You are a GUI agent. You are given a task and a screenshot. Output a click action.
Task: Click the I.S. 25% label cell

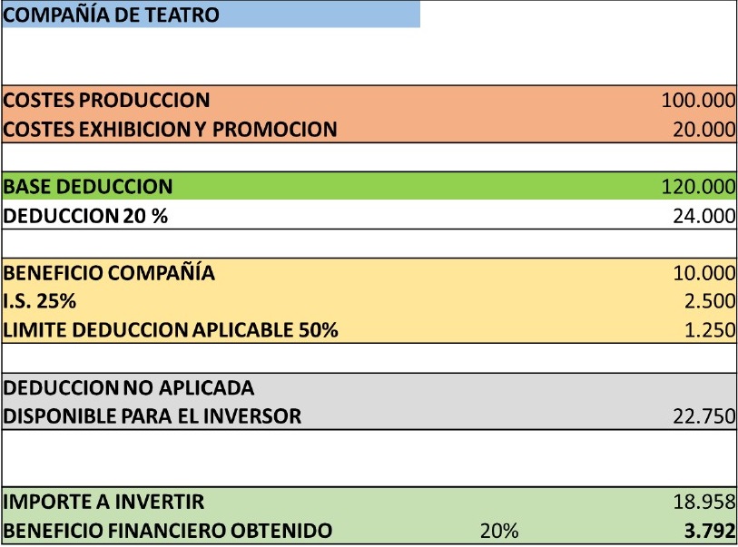point(40,301)
